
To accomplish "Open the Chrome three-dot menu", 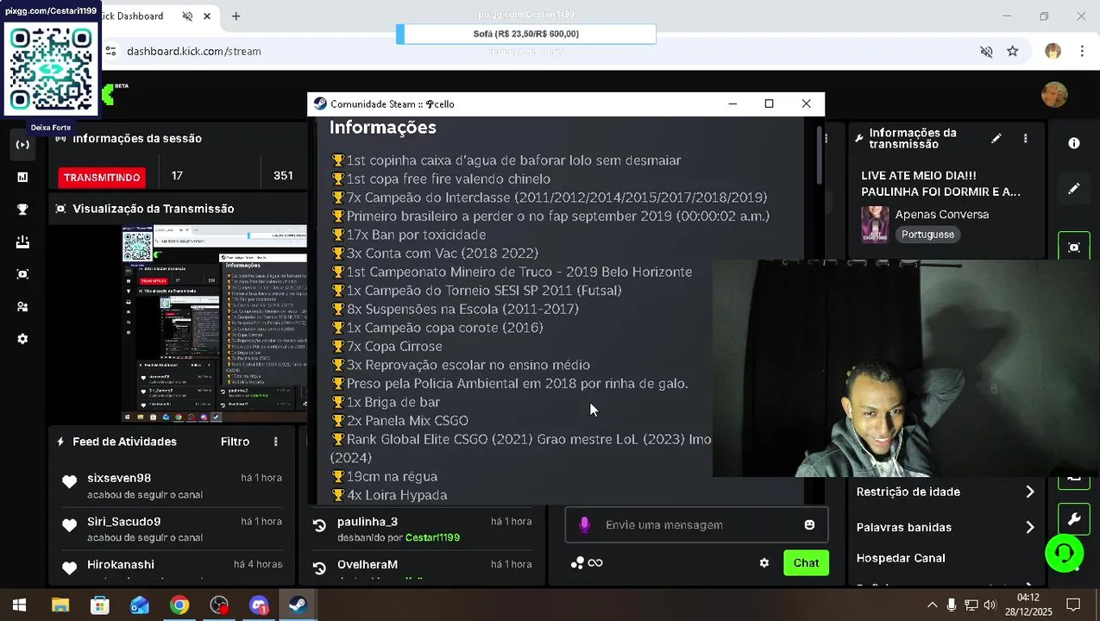I will click(x=1082, y=51).
